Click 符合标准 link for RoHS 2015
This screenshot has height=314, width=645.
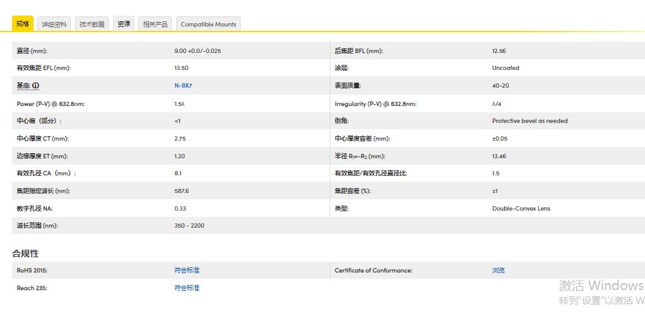pos(186,270)
